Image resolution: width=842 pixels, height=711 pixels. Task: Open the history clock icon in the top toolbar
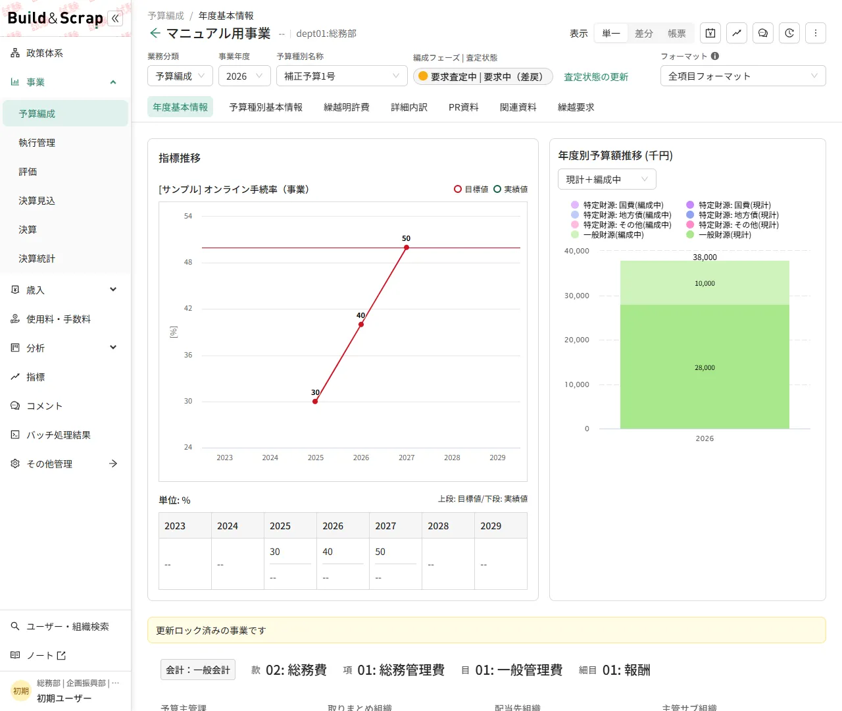pyautogui.click(x=789, y=33)
